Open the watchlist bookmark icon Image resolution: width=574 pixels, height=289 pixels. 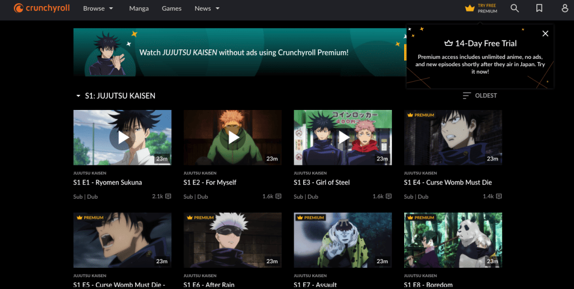click(539, 8)
